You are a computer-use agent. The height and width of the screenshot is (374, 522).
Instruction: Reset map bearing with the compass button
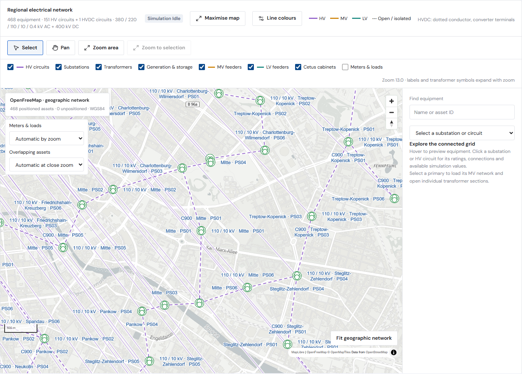(391, 124)
